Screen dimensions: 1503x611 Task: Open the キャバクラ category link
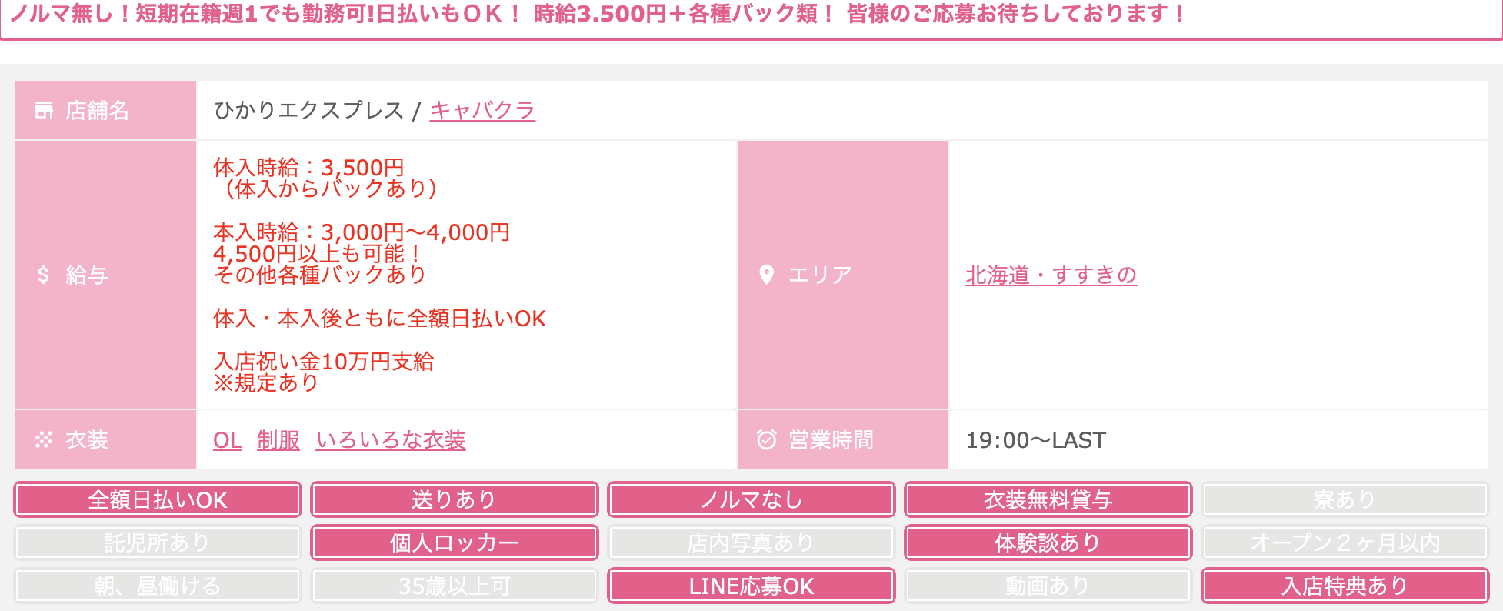point(482,111)
